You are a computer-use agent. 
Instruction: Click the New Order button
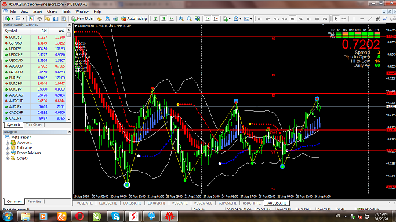pos(82,18)
